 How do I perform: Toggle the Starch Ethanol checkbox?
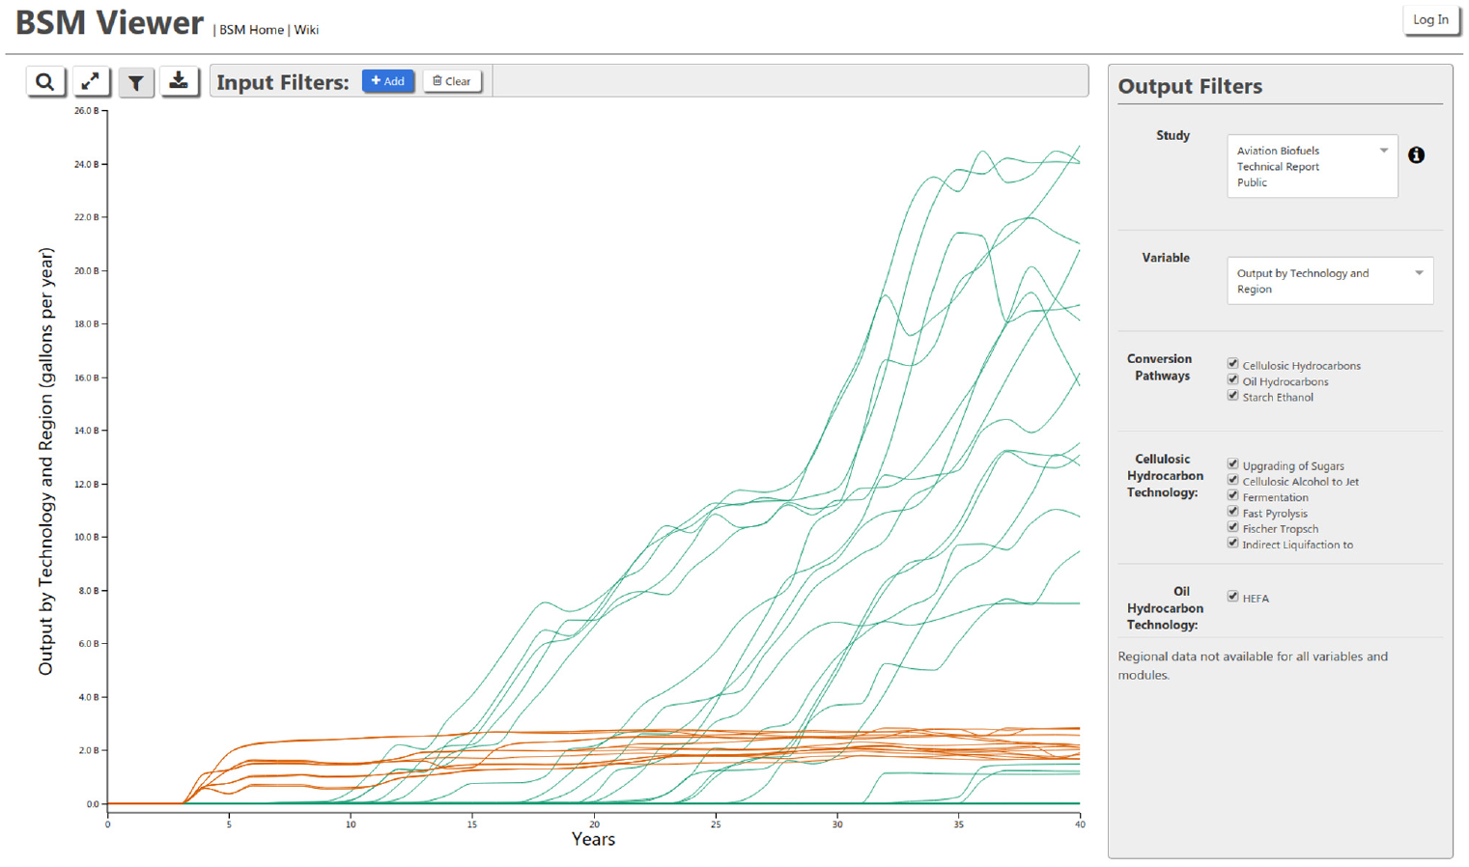[x=1232, y=396]
